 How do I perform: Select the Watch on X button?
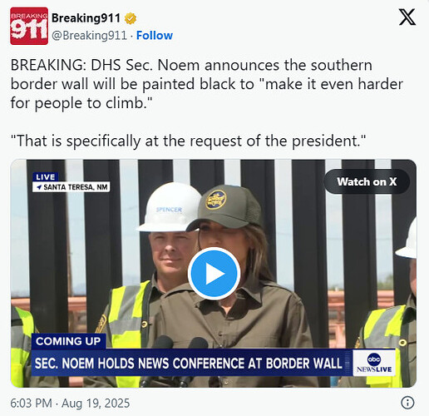(x=367, y=181)
